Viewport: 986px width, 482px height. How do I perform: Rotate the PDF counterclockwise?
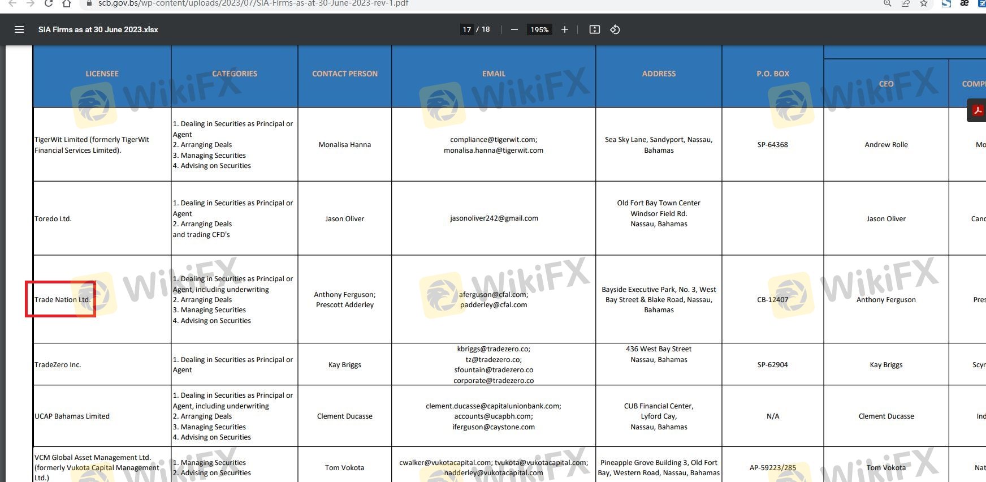click(615, 29)
